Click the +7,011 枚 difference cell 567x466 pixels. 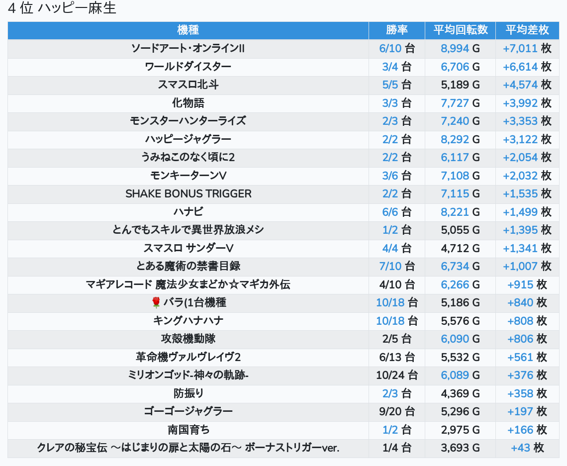[x=527, y=48]
